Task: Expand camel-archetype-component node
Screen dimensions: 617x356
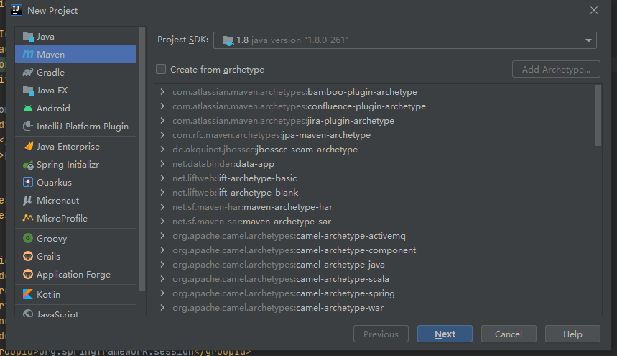Action: pos(162,250)
